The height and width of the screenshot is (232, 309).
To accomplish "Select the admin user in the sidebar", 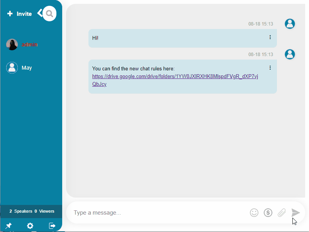I will point(30,44).
